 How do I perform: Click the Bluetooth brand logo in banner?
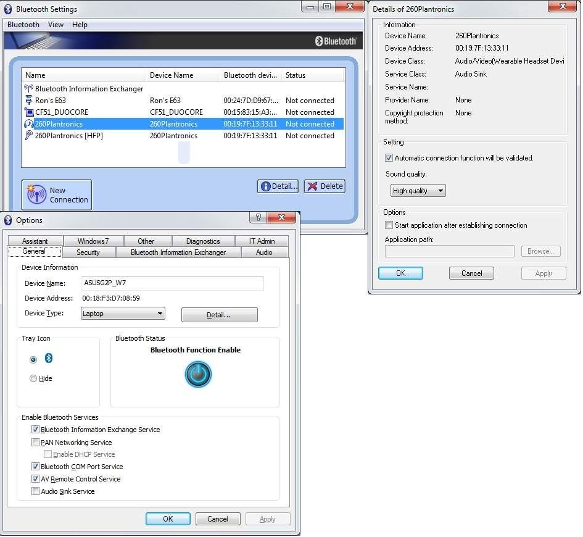336,41
